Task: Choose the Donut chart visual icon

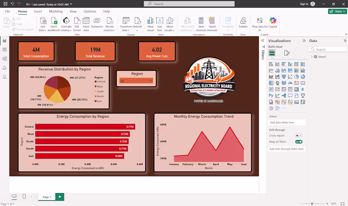Action: point(303,77)
